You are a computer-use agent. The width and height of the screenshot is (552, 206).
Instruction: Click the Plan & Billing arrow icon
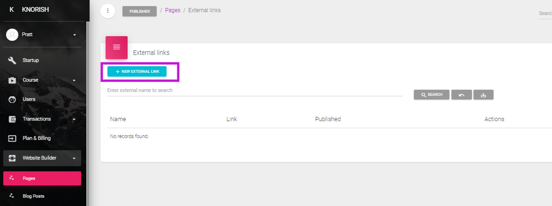pyautogui.click(x=12, y=138)
